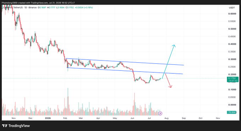Click the 0.0000 price axis label
The image size is (241, 131).
click(232, 105)
